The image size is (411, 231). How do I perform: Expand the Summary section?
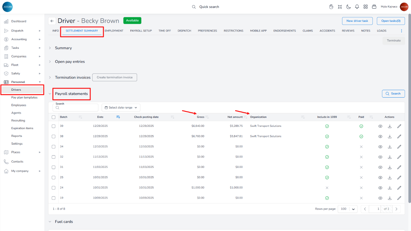point(50,48)
